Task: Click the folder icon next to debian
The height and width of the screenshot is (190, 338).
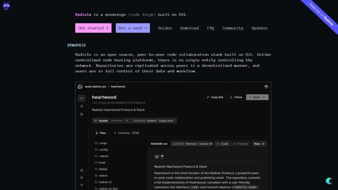Action: point(96,169)
